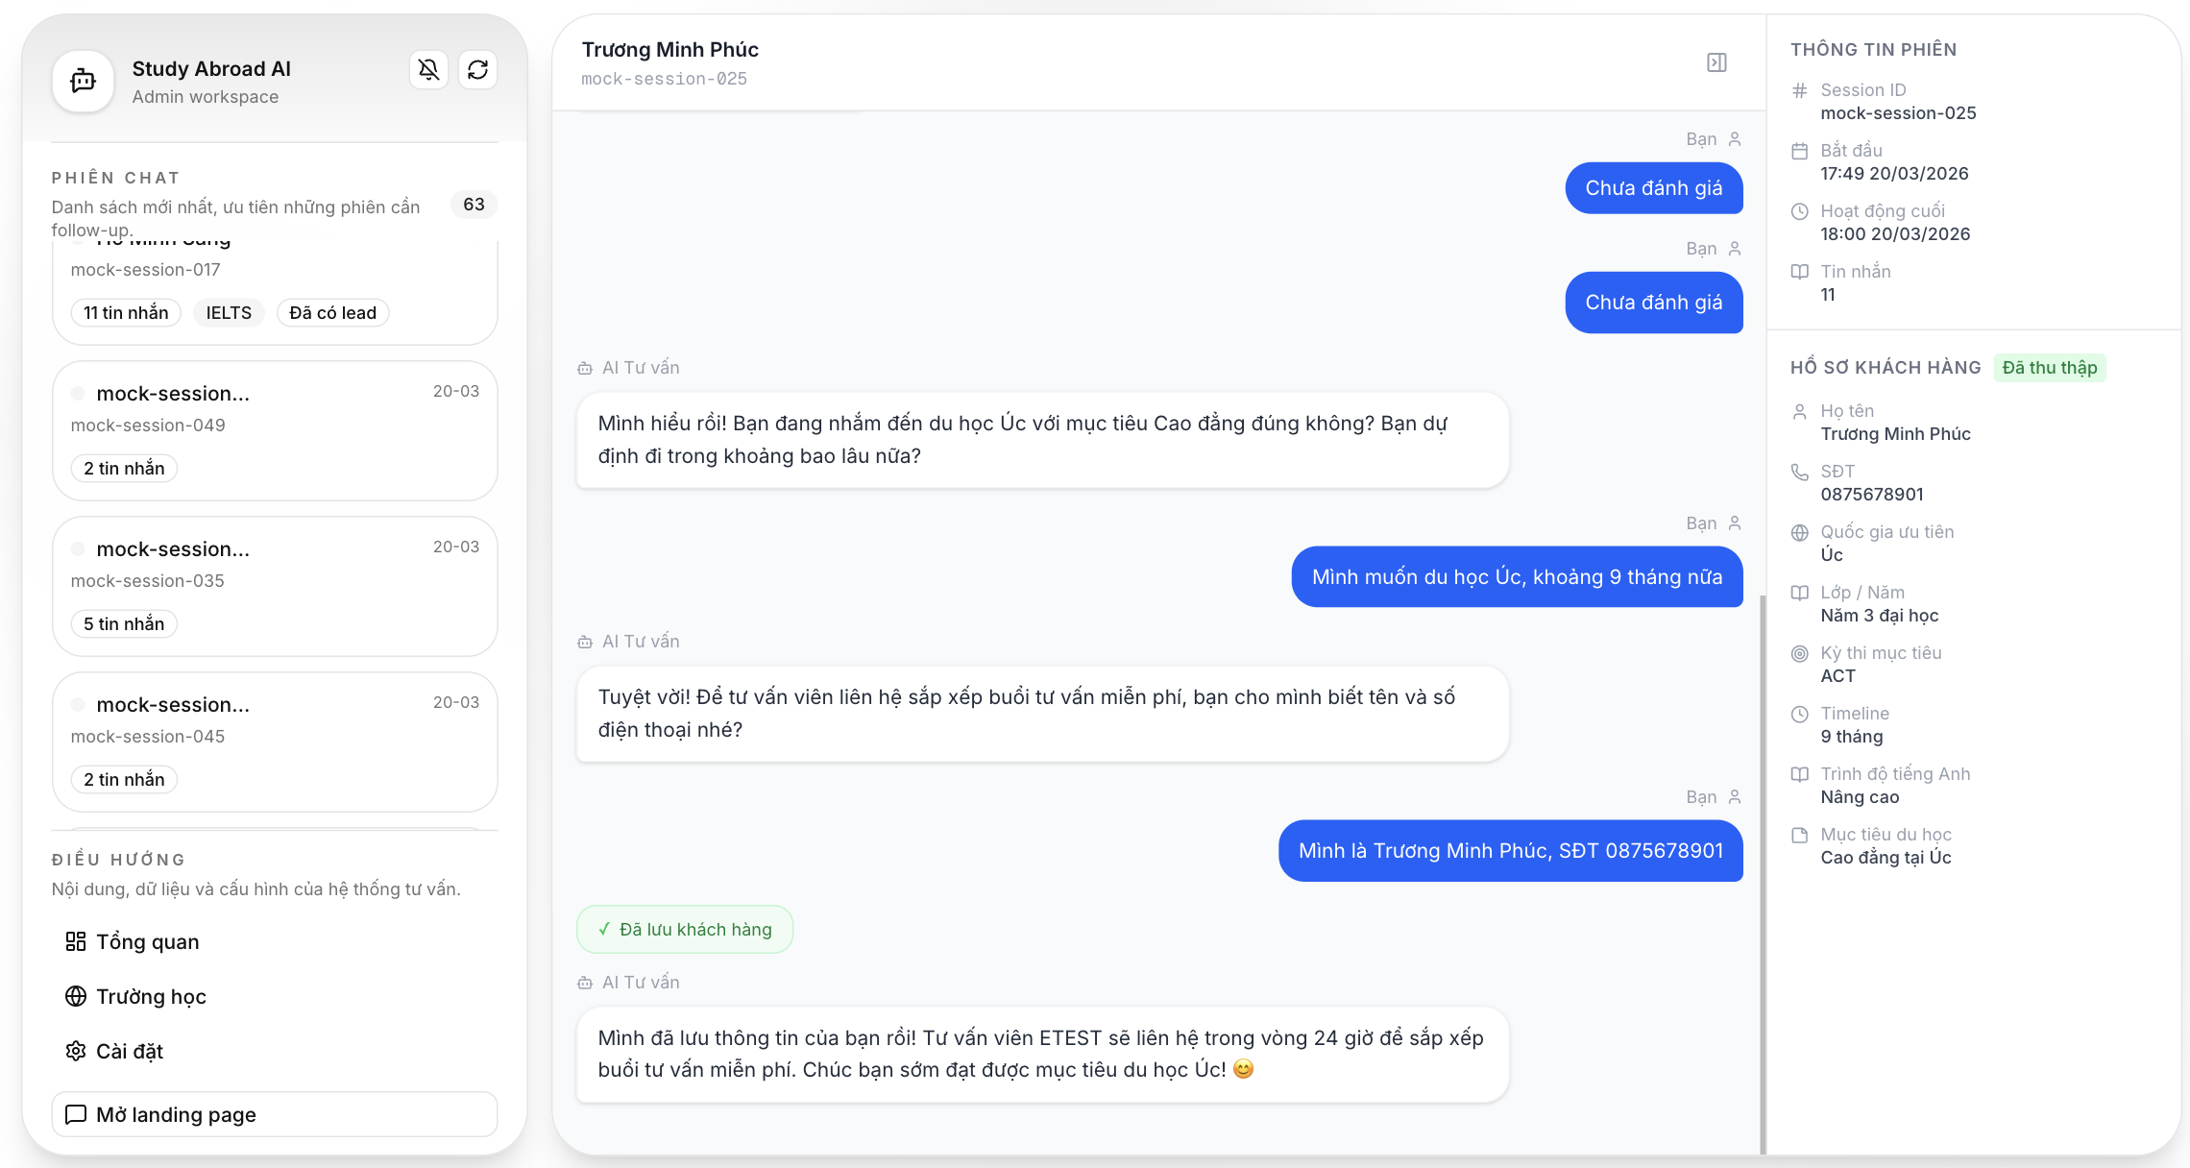
Task: Click the target icon beside Kỳ thi mục tiêu
Action: (x=1800, y=653)
